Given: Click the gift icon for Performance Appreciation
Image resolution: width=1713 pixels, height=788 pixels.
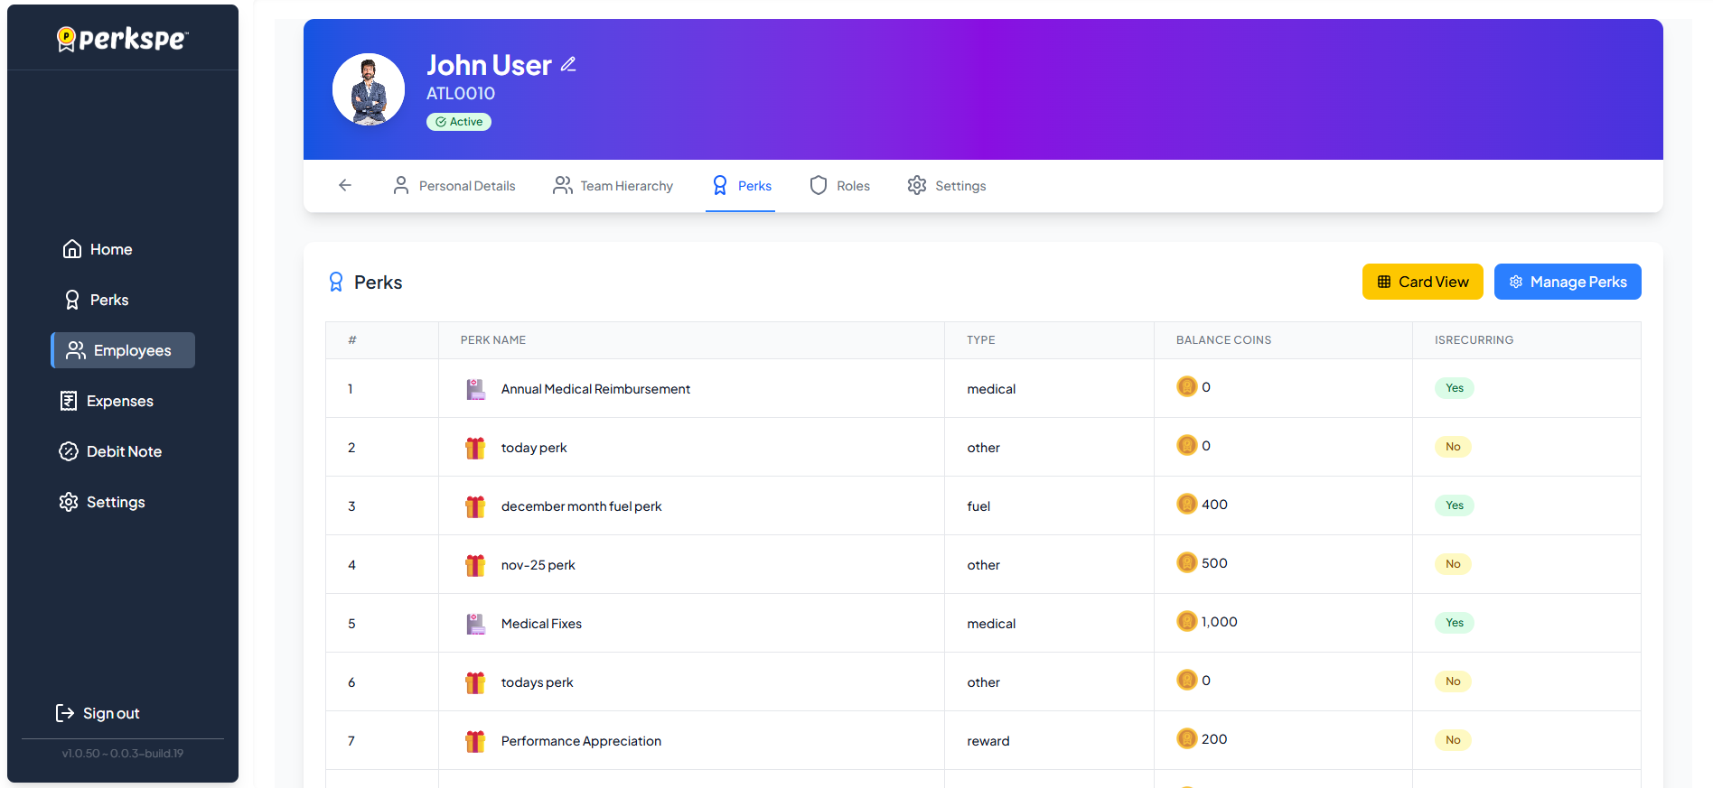Looking at the screenshot, I should tap(475, 741).
